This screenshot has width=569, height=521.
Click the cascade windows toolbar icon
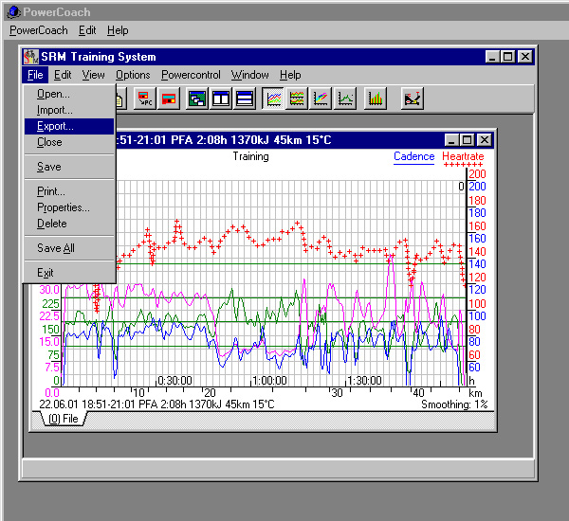click(x=197, y=99)
